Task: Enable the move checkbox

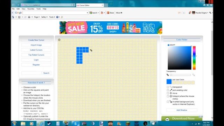Action: 168,93
